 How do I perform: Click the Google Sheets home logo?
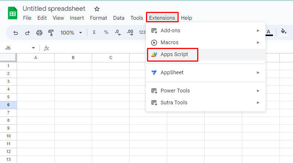pyautogui.click(x=13, y=13)
